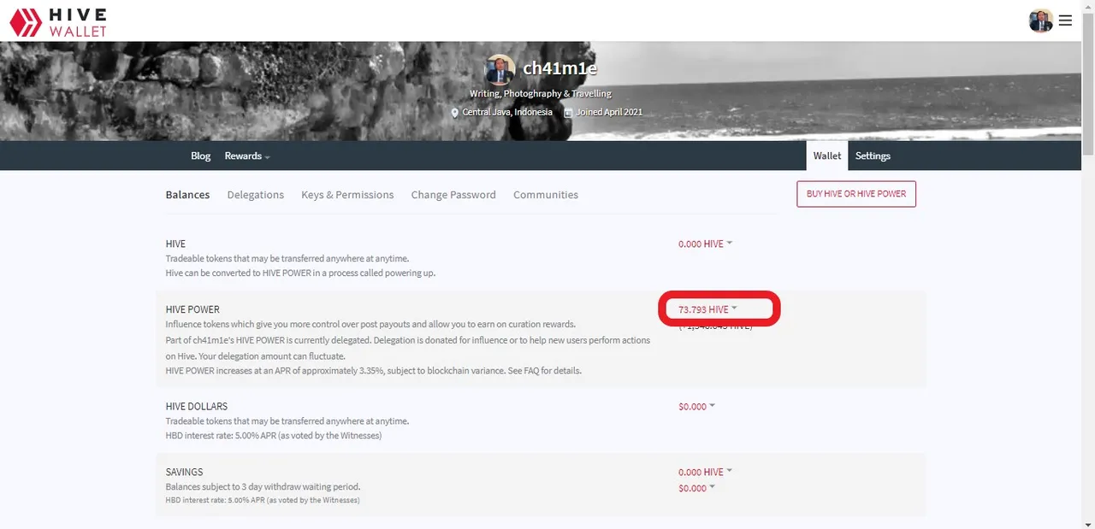Click the HIVE POWER section title
The image size is (1095, 529).
(x=192, y=309)
